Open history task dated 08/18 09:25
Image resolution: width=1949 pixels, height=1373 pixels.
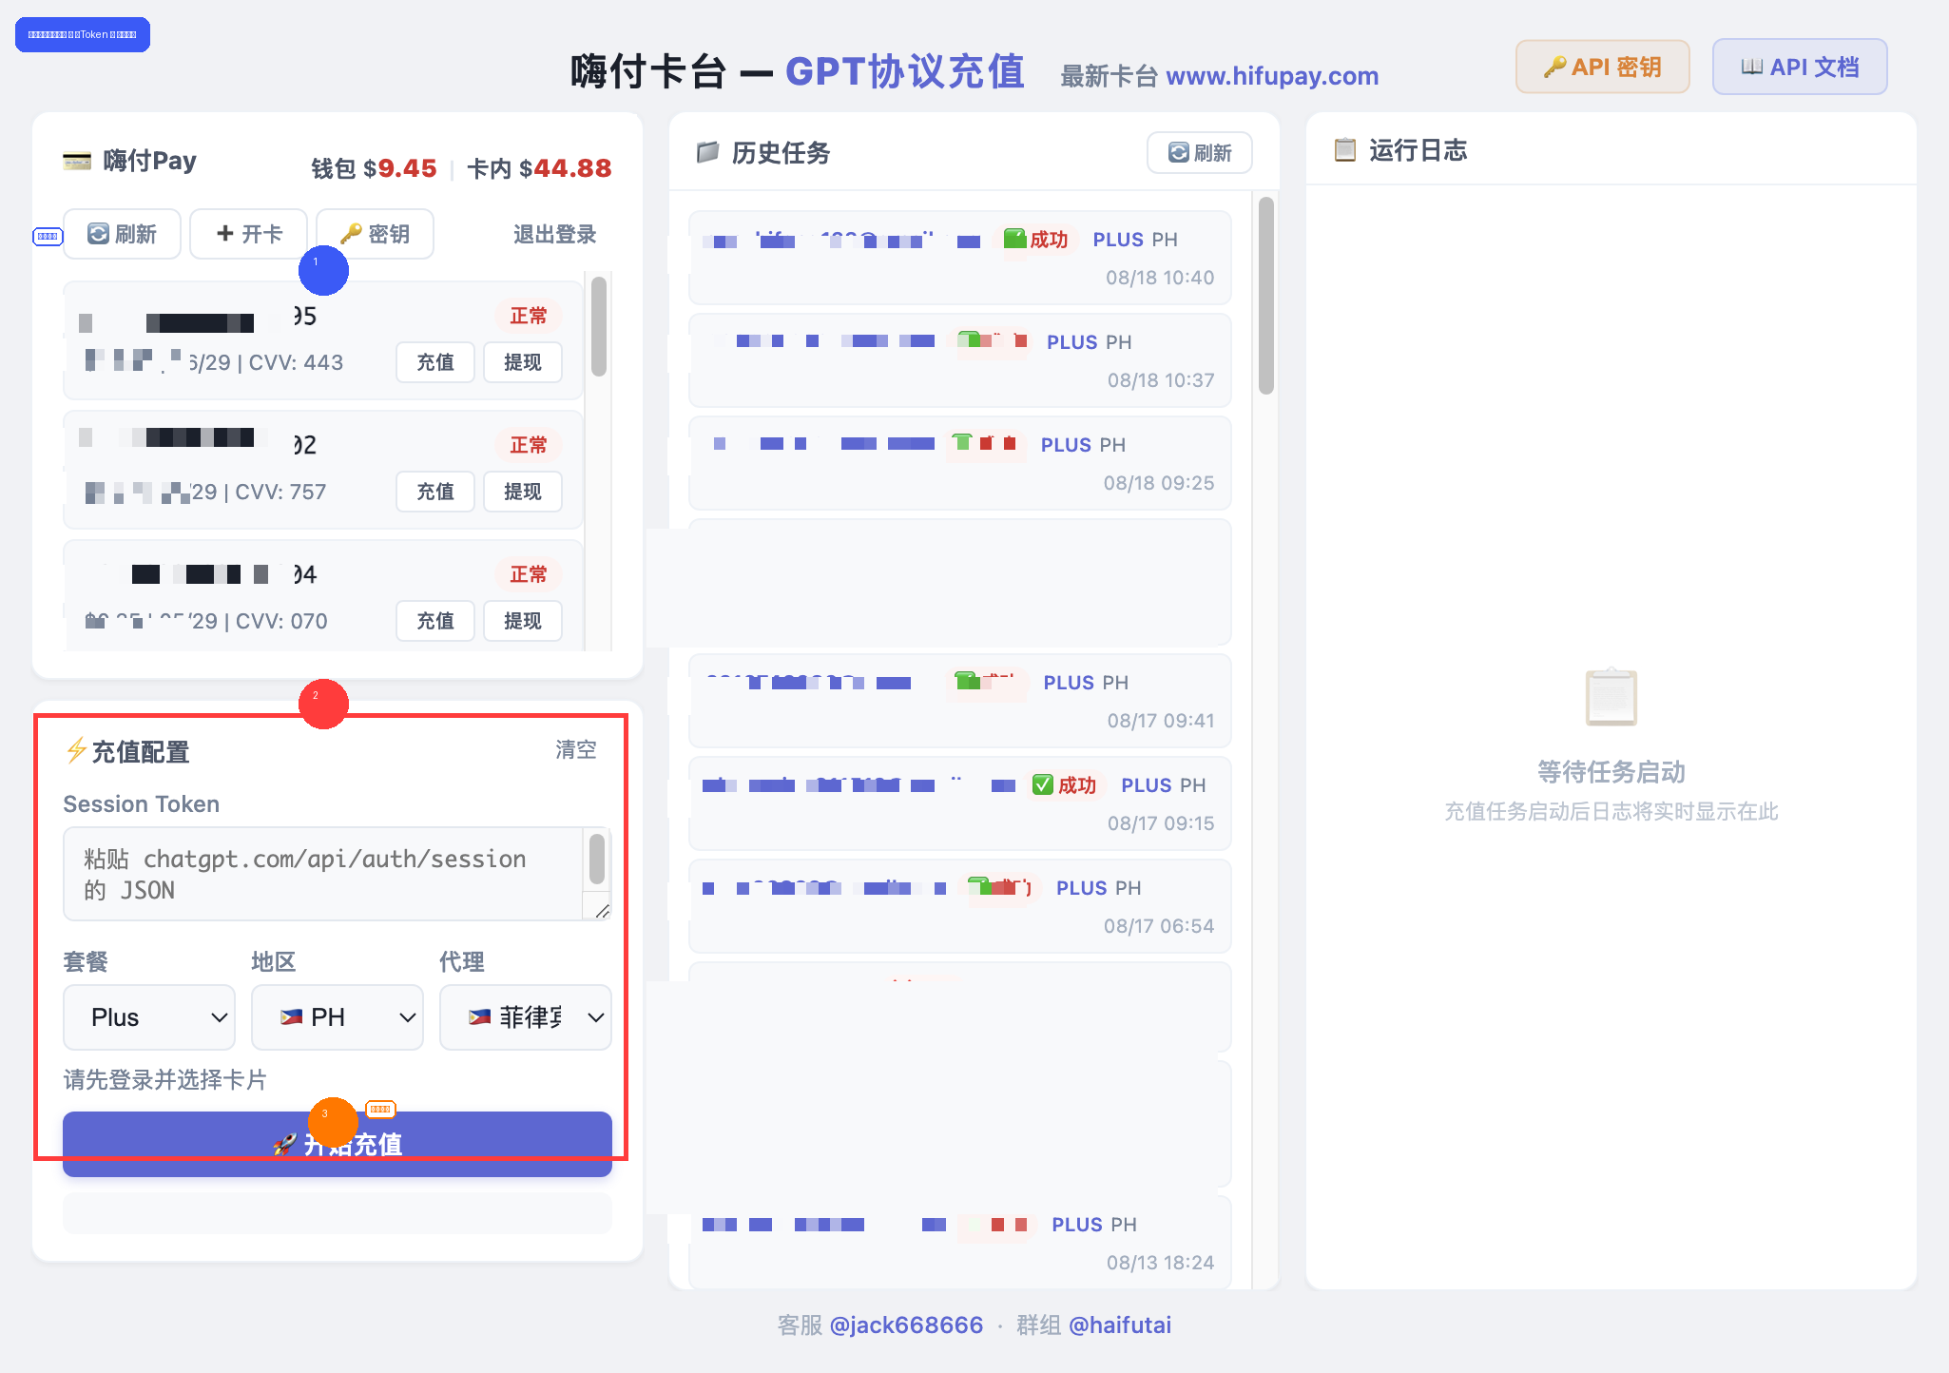[x=960, y=463]
